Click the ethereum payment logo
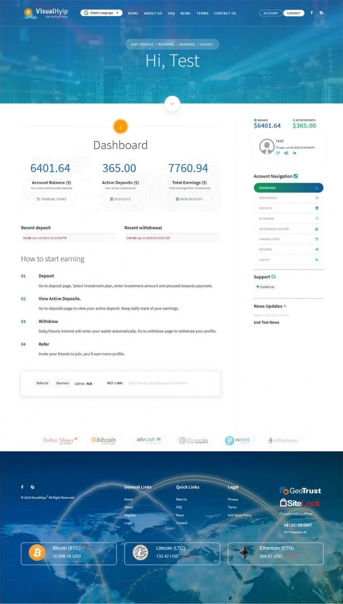Image resolution: width=343 pixels, height=604 pixels. (x=283, y=440)
